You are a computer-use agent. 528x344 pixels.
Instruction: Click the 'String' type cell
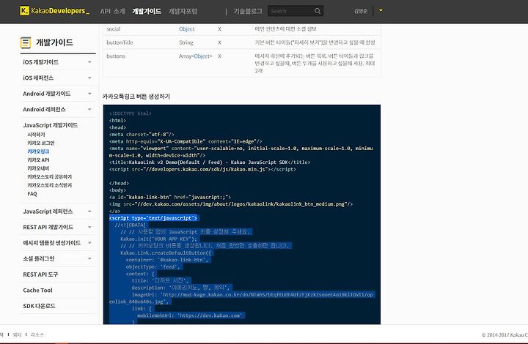(x=186, y=42)
